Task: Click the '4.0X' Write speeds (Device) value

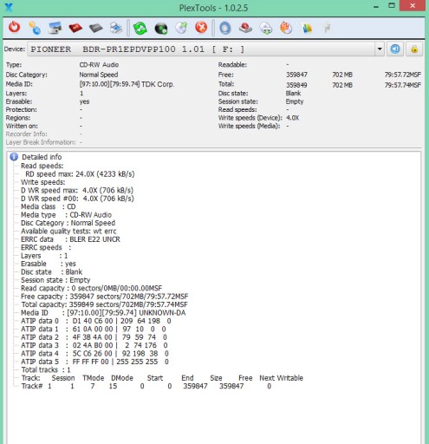Action: coord(293,118)
